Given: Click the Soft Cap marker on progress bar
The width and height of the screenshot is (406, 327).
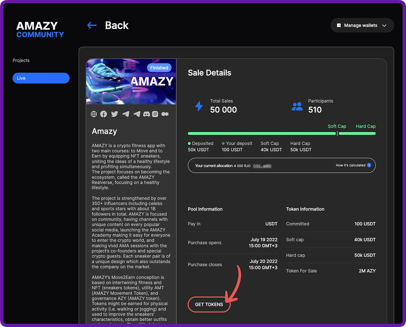Looking at the screenshot, I should [337, 133].
